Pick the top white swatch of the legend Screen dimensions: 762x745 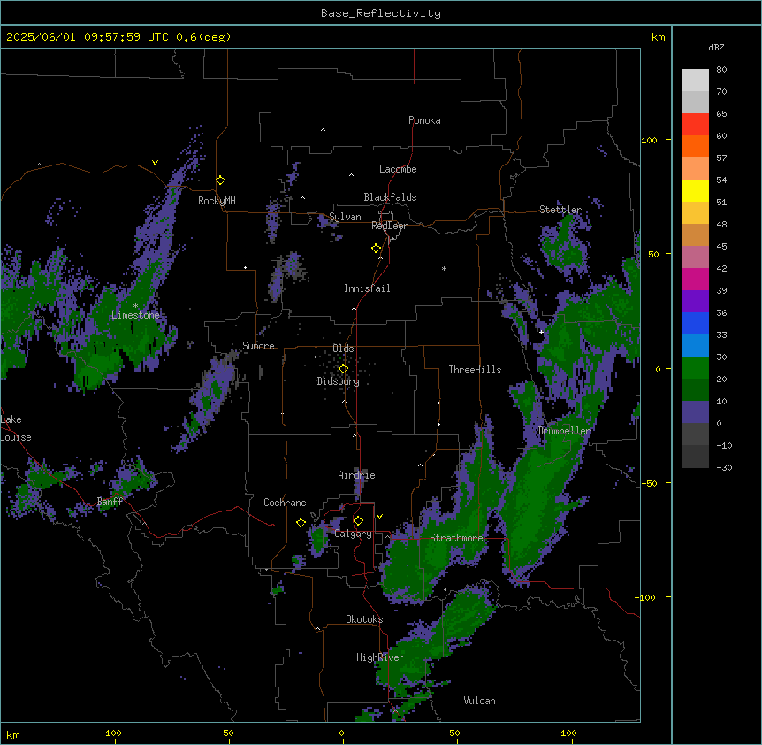pyautogui.click(x=695, y=81)
